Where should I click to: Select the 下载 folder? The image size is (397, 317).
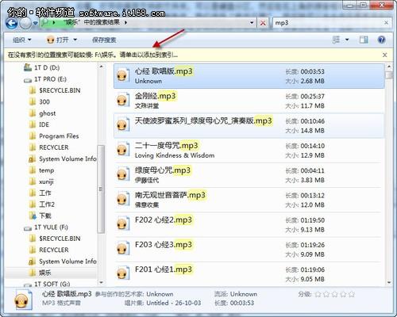[x=45, y=216]
